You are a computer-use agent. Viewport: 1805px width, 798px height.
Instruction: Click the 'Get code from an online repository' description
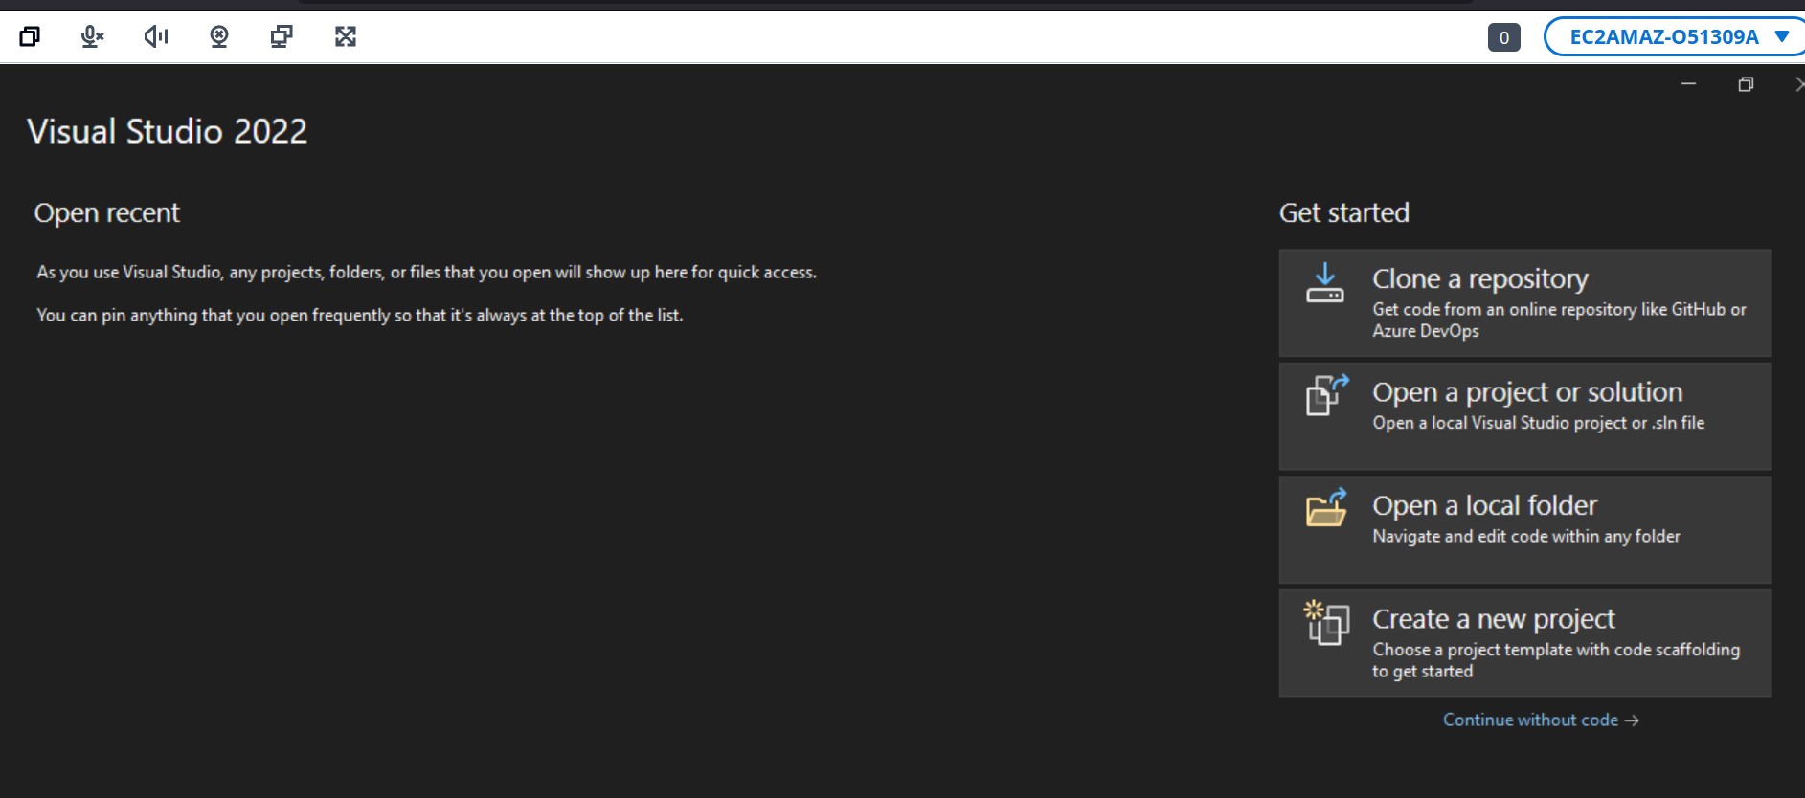tap(1559, 320)
